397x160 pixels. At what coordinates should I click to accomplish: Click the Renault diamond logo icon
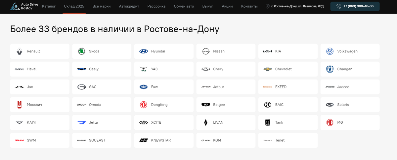point(19,51)
